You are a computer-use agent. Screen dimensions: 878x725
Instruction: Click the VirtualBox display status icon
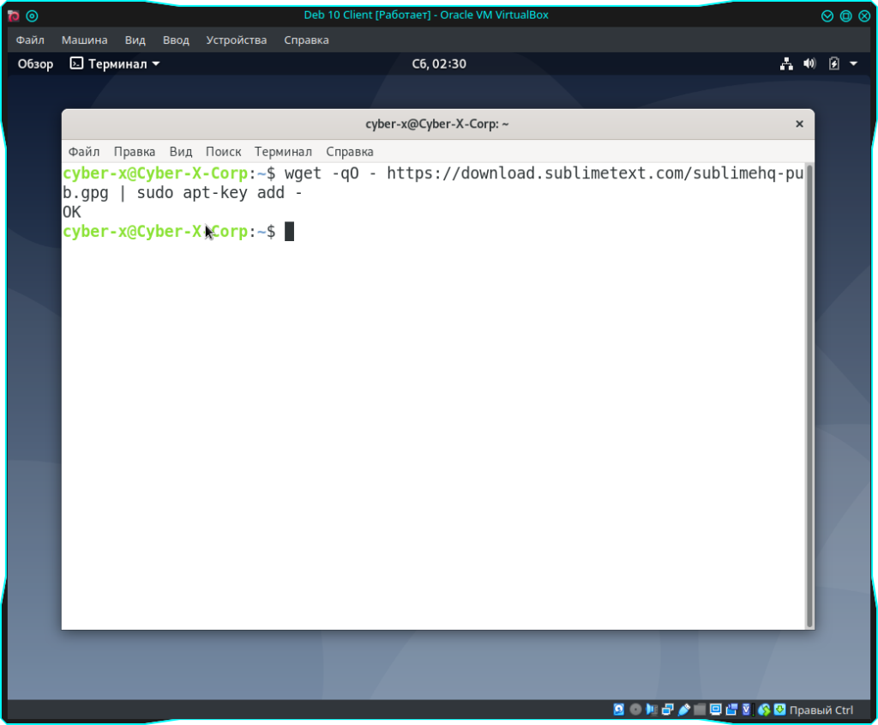pyautogui.click(x=715, y=710)
